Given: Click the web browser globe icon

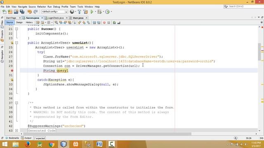Looking at the screenshot, I should 72,12.
